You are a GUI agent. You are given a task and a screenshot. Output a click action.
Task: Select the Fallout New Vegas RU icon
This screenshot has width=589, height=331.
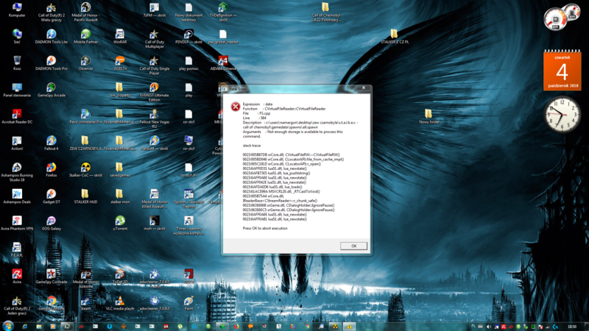(155, 118)
